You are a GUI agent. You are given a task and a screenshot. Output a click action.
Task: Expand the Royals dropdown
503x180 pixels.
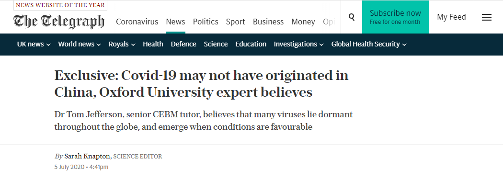pos(122,44)
